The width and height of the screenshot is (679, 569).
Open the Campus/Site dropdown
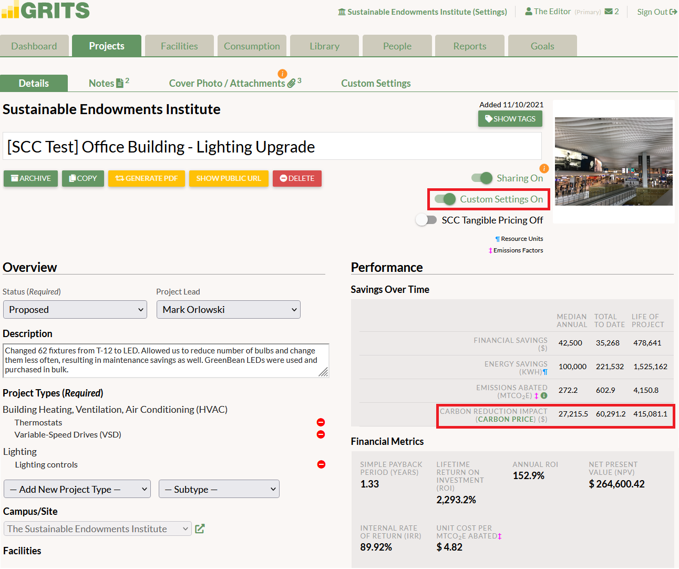98,529
